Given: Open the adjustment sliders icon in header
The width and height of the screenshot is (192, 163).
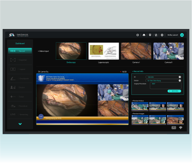Looking at the screenshot, I should [156, 35].
